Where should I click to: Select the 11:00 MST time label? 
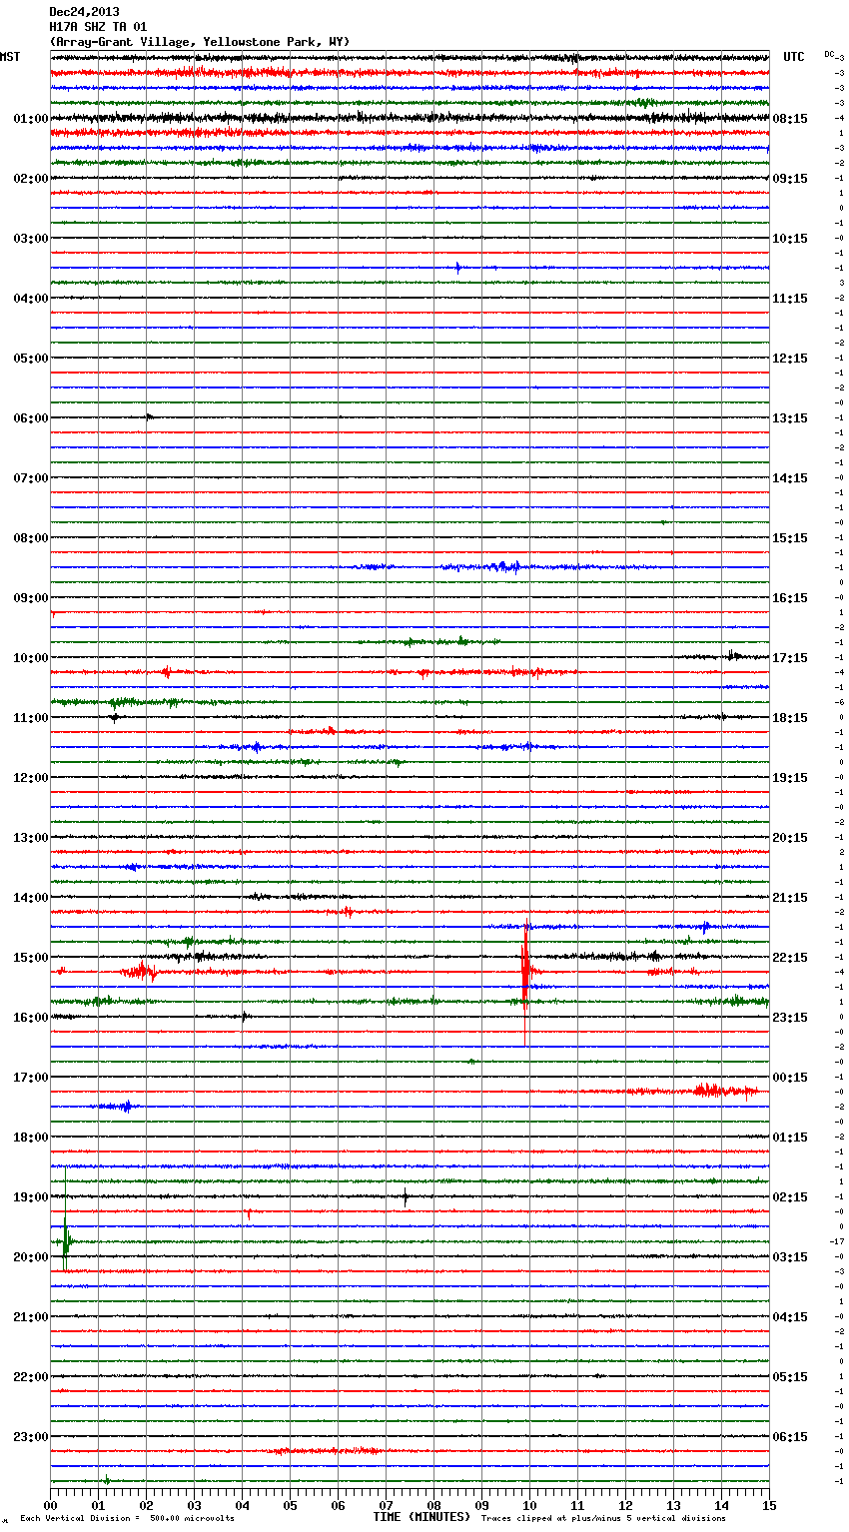point(31,718)
